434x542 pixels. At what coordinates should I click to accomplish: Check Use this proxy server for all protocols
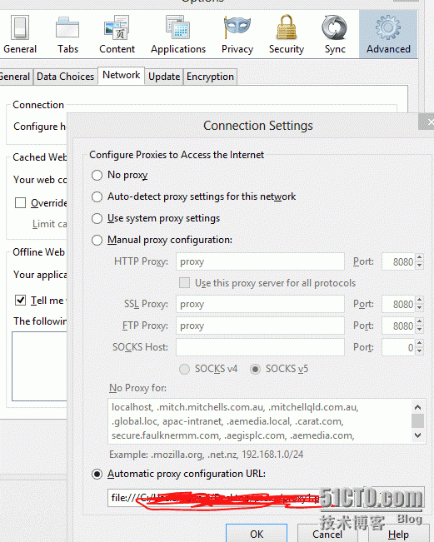pyautogui.click(x=184, y=283)
